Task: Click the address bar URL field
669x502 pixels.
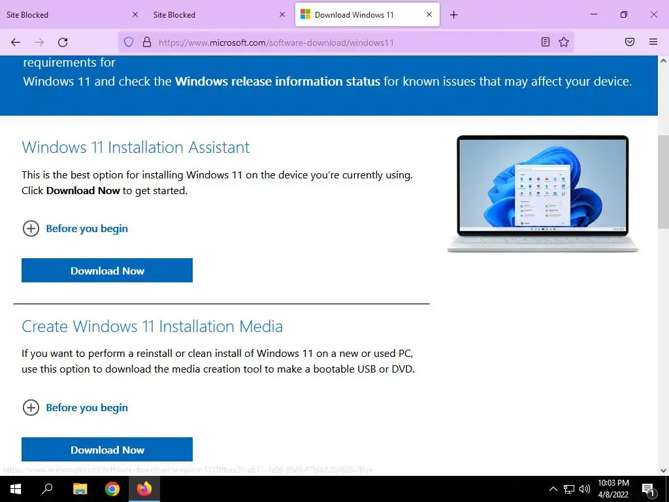Action: (x=346, y=42)
